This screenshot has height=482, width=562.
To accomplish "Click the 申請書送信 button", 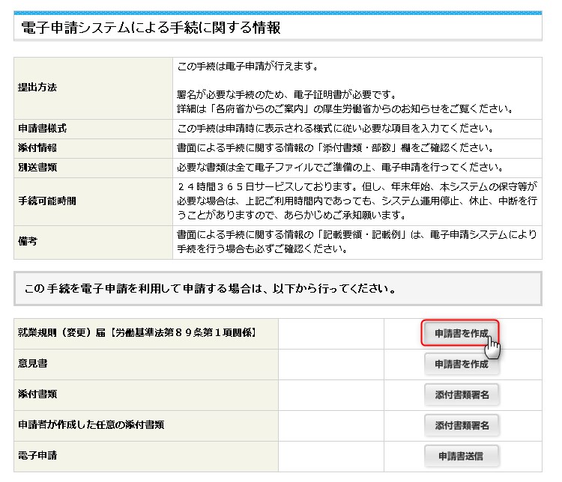I will 462,456.
